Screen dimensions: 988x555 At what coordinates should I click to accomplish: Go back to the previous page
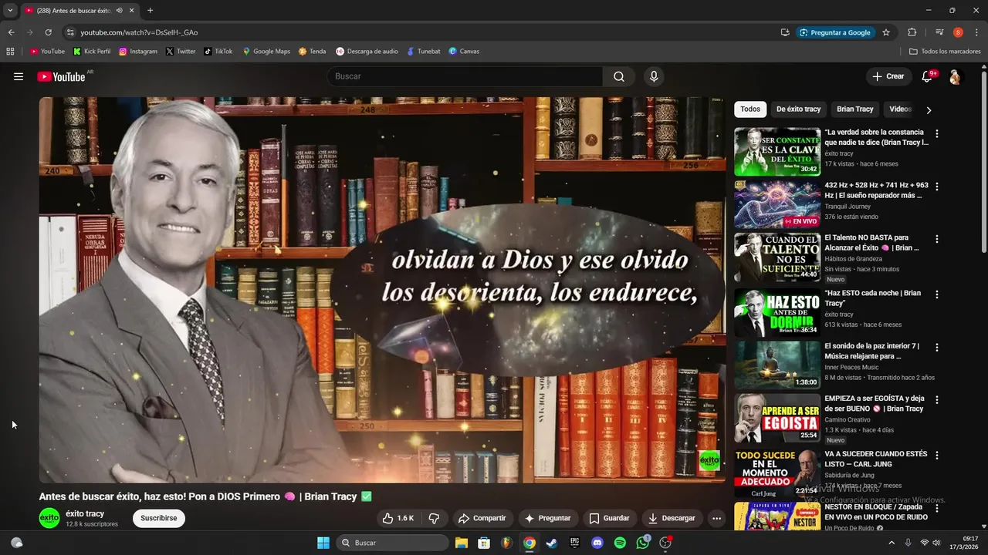pos(11,32)
